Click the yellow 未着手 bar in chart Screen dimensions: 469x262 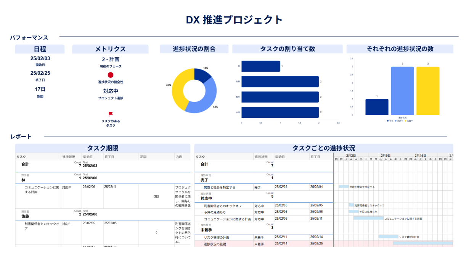coord(428,91)
